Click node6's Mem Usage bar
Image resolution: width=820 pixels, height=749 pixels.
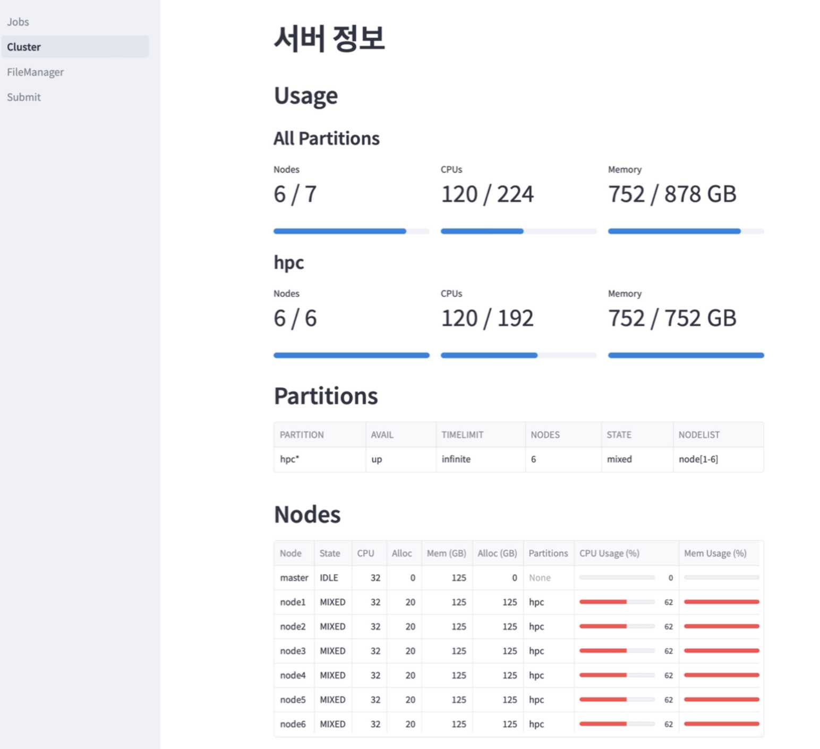pos(720,724)
